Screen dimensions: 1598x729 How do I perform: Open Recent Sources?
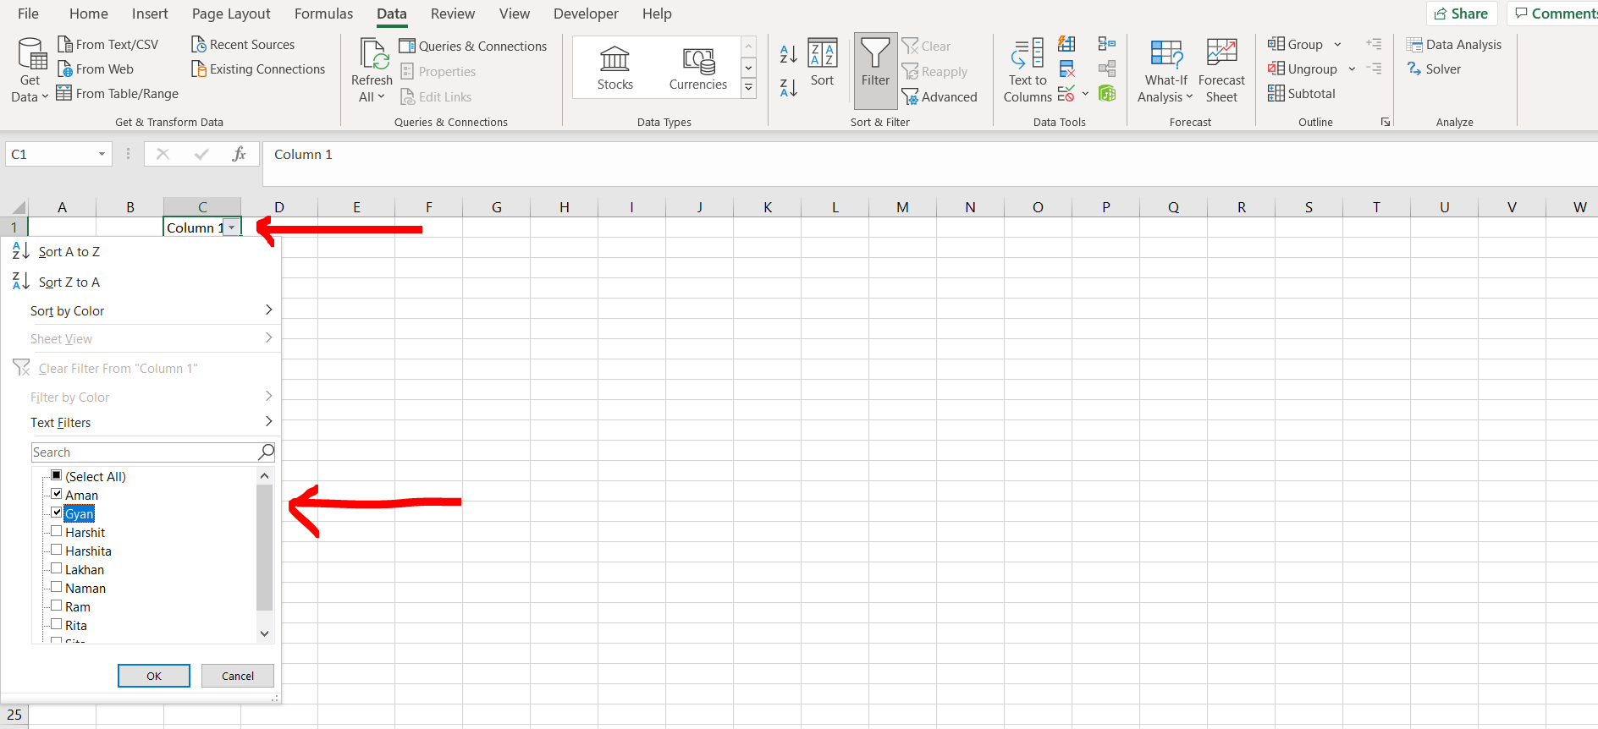coord(243,44)
